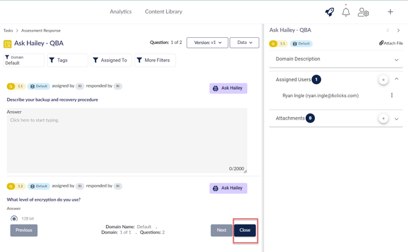
Task: Open the Analytics tab
Action: (x=121, y=12)
